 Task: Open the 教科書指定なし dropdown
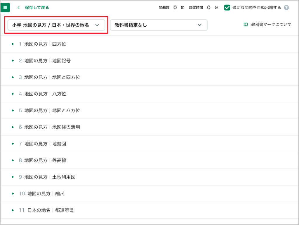159,25
